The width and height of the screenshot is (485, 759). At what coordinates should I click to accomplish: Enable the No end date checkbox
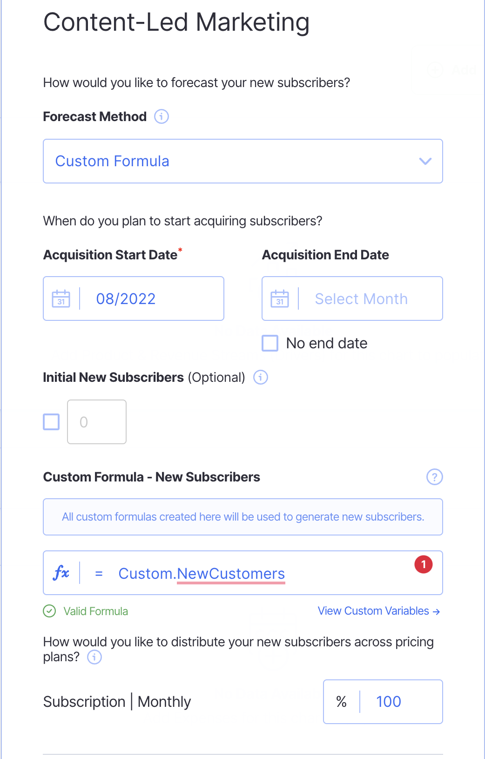point(270,343)
